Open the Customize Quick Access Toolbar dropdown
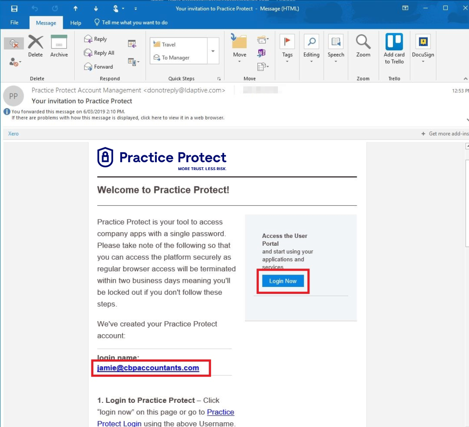The image size is (469, 427). coord(135,9)
